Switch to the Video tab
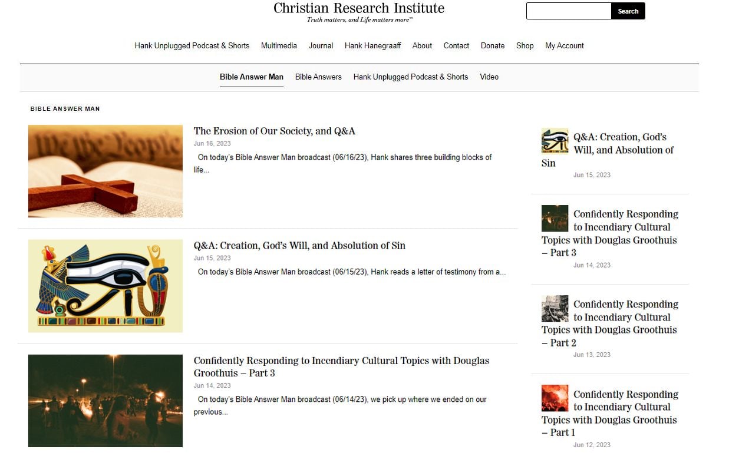729x456 pixels. pos(489,77)
